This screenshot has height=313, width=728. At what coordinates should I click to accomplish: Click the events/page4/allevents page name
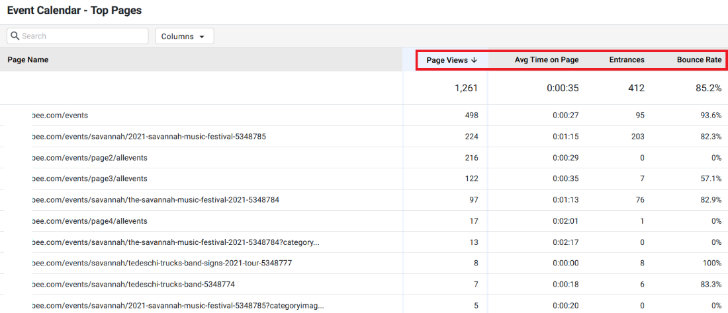pos(89,221)
